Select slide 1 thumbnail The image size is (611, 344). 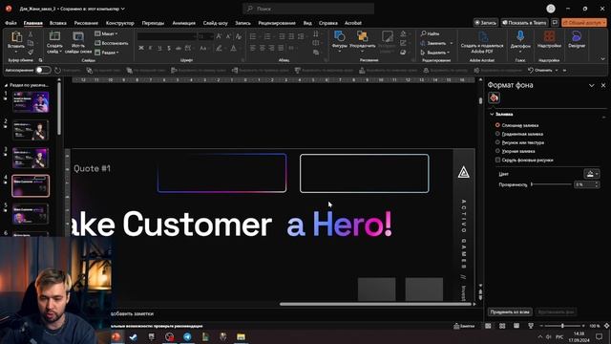click(x=31, y=102)
